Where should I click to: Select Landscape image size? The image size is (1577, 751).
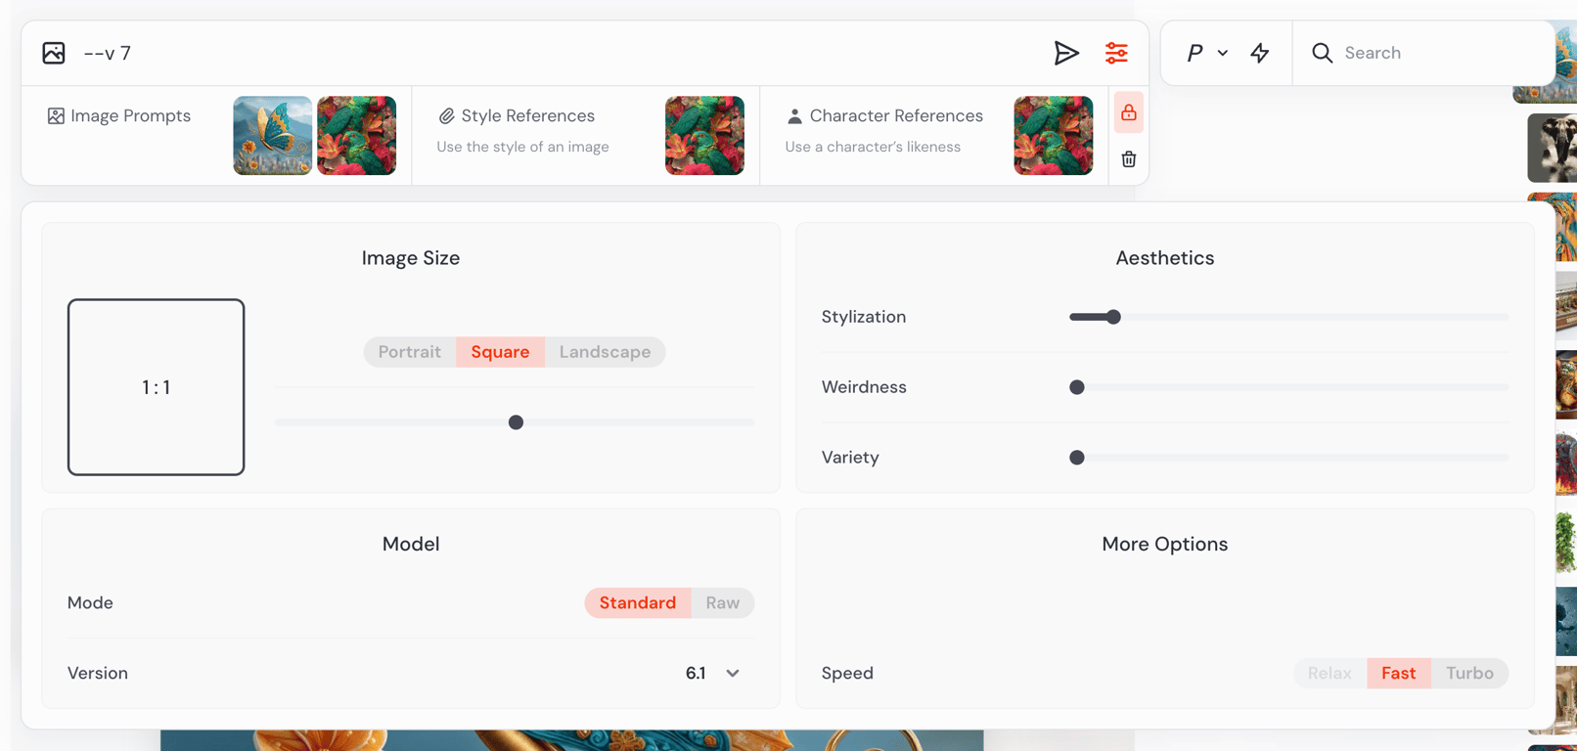pyautogui.click(x=605, y=352)
